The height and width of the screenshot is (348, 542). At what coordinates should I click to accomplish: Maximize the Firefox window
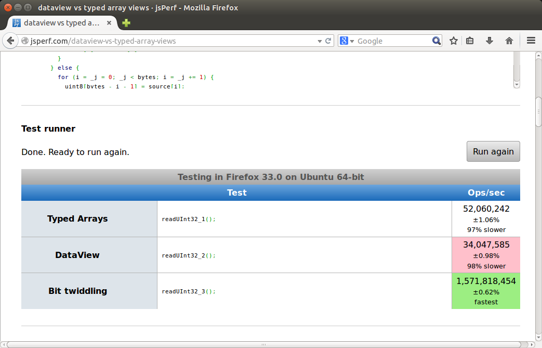(28, 7)
